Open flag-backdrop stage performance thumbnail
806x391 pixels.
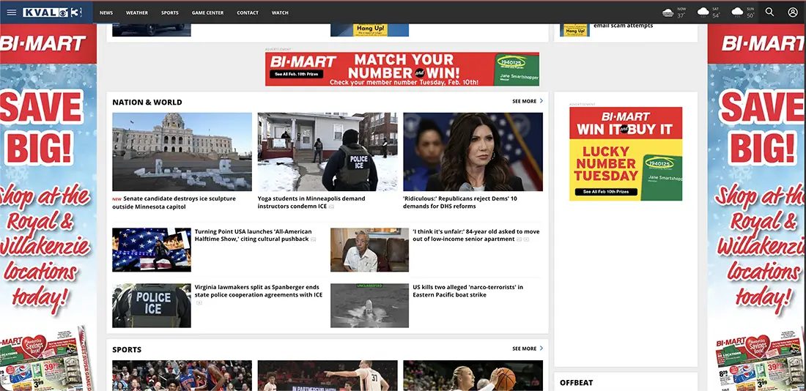tap(152, 250)
